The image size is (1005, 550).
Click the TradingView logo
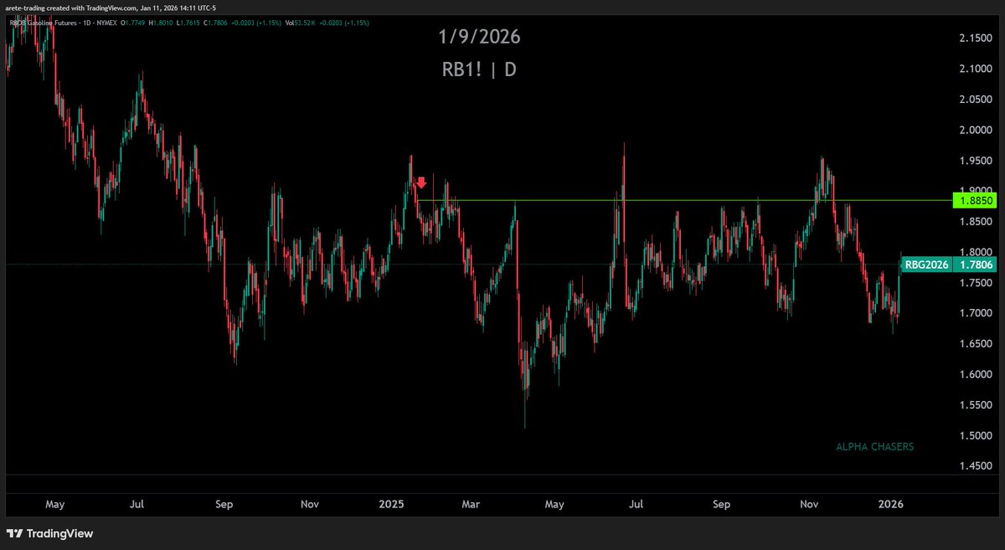[49, 533]
